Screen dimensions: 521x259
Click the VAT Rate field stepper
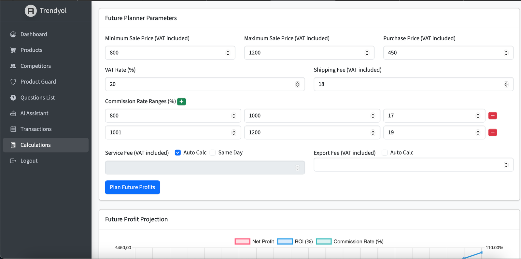[x=297, y=84]
